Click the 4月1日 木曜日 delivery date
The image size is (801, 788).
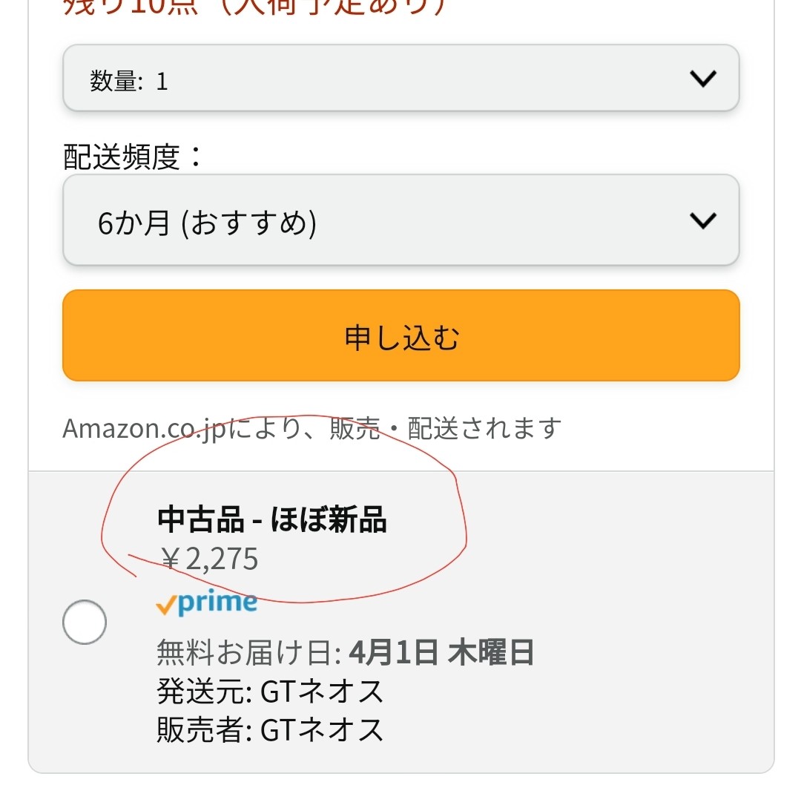(x=441, y=652)
